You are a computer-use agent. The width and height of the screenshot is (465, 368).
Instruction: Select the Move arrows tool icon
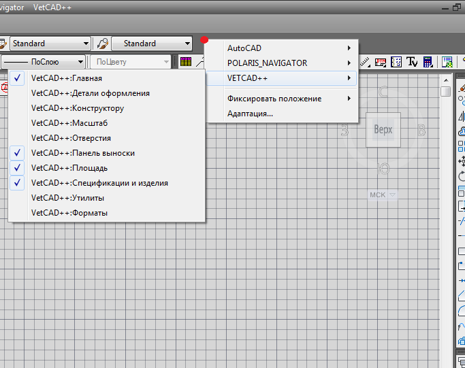tap(462, 161)
